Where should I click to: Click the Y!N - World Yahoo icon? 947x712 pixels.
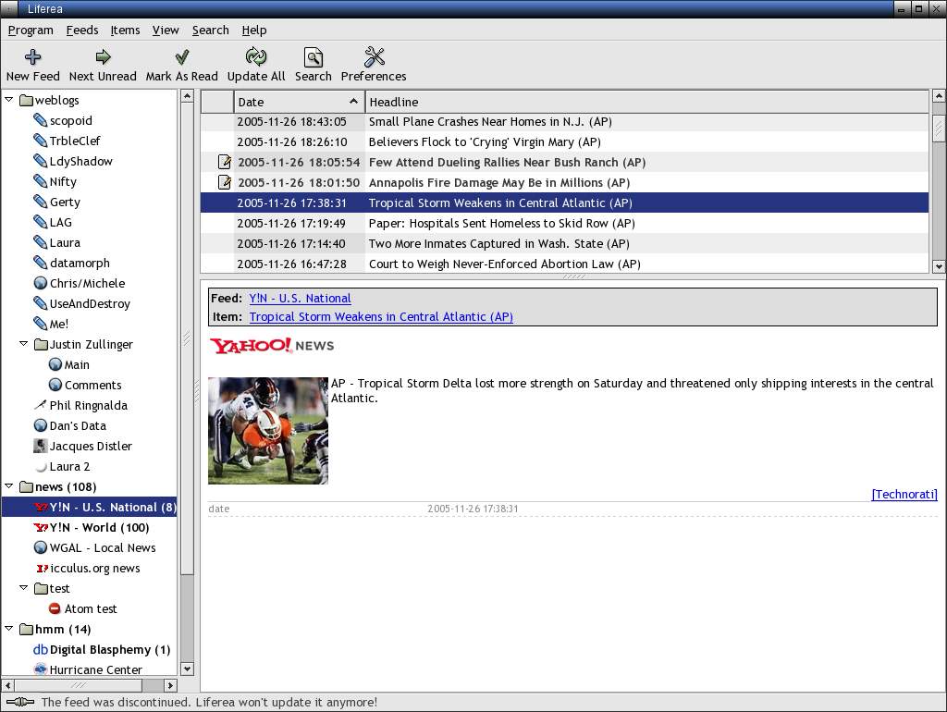(41, 527)
